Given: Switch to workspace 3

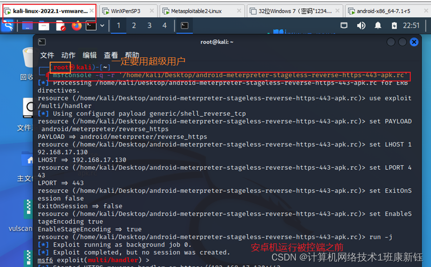Looking at the screenshot, I should [149, 26].
